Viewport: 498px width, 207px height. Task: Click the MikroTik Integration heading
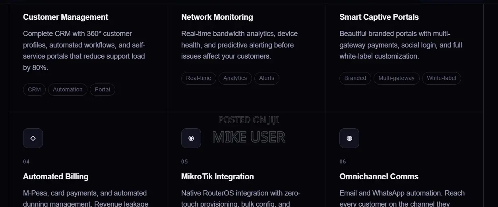[217, 177]
